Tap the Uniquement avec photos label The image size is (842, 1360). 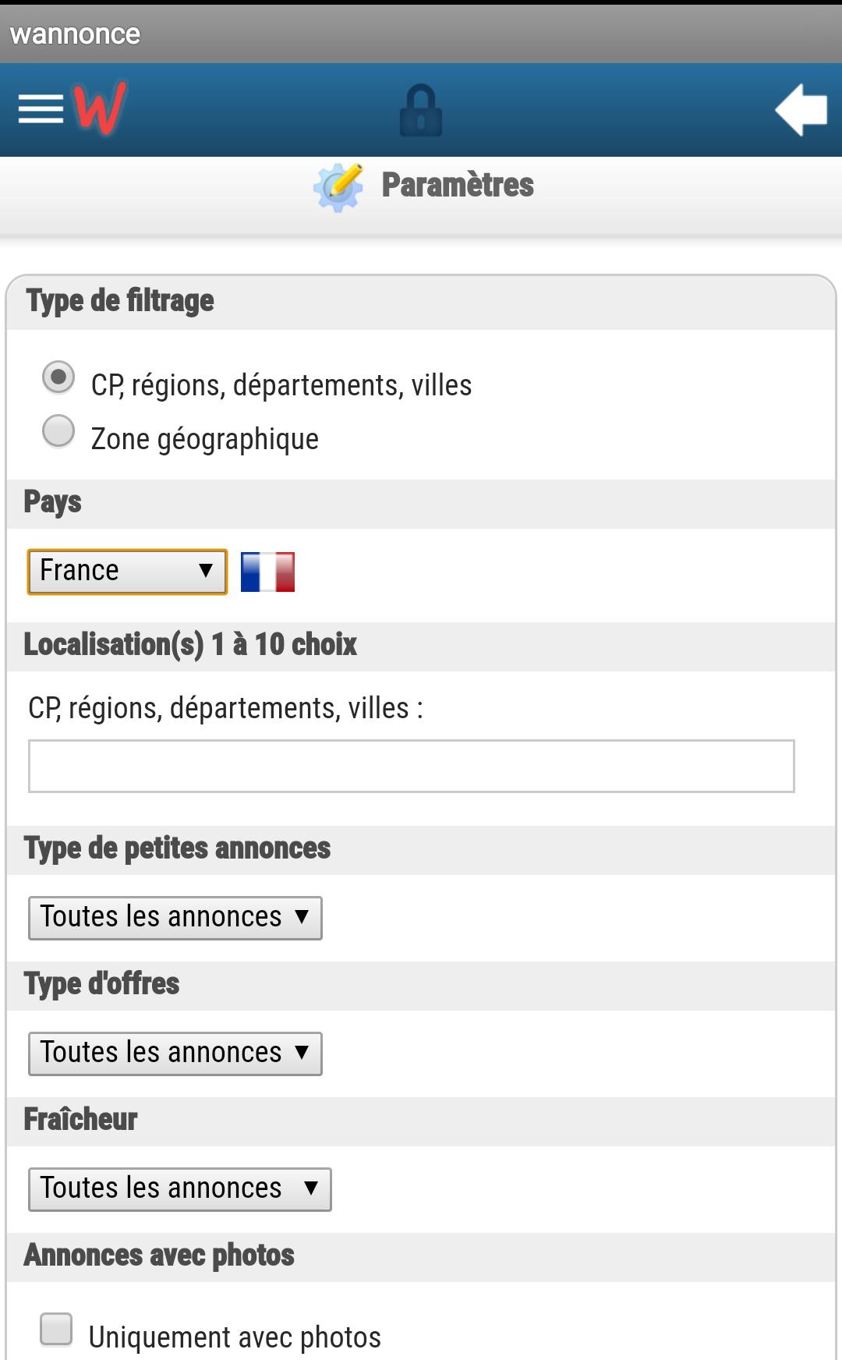pos(235,1337)
